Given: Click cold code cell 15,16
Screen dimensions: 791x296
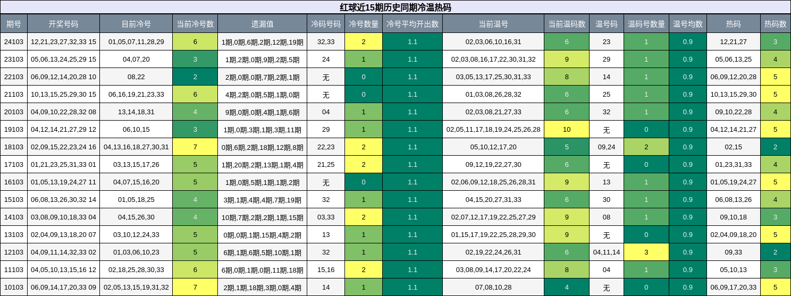Looking at the screenshot, I should point(326,270).
